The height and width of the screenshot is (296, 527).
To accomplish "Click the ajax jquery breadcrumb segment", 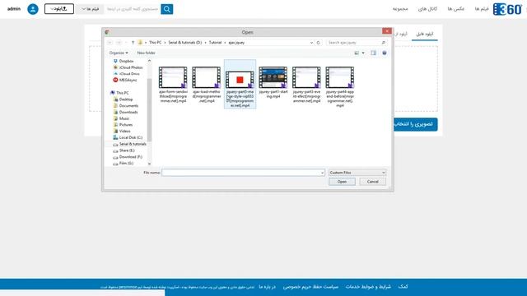I will coord(236,43).
